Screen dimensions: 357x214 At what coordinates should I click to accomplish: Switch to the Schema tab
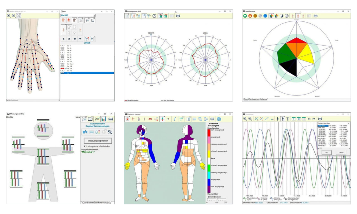tap(263, 99)
